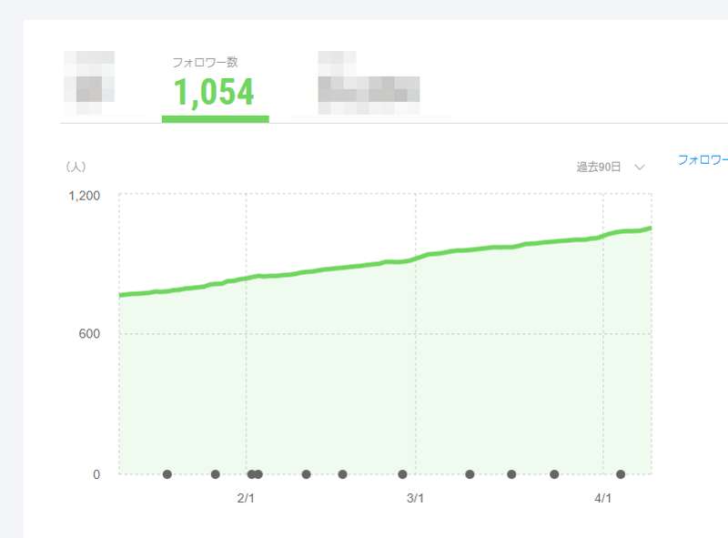Select the first event dot after 3/1
The width and height of the screenshot is (728, 538).
point(470,474)
